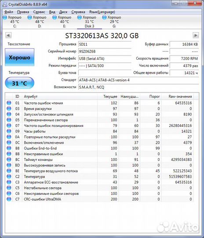Screen dimensions: 204x238
Task: Close the CrystalDiskInfo window
Action: (x=195, y=3)
